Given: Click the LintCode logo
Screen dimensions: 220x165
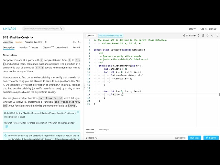Looking at the screenshot, I should [x=10, y=29].
